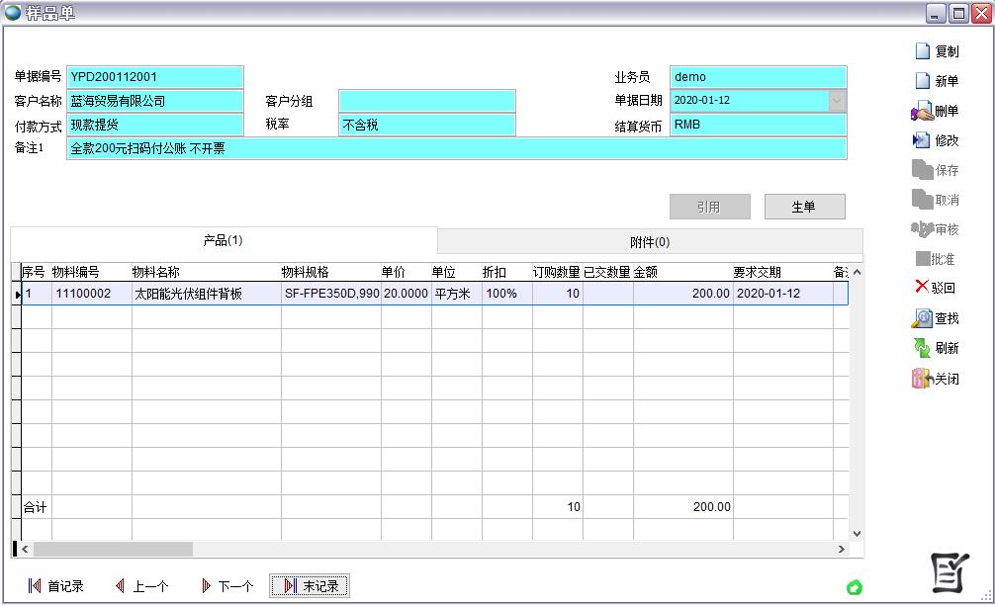Click the 修改 (edit) icon
This screenshot has height=606, width=995.
point(922,140)
